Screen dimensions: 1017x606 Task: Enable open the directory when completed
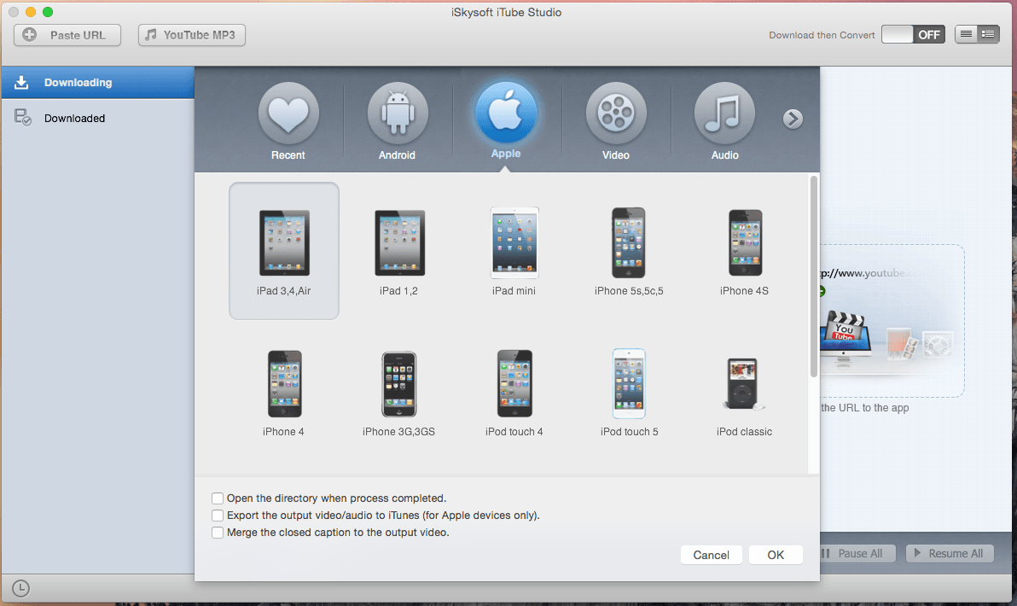click(x=218, y=498)
